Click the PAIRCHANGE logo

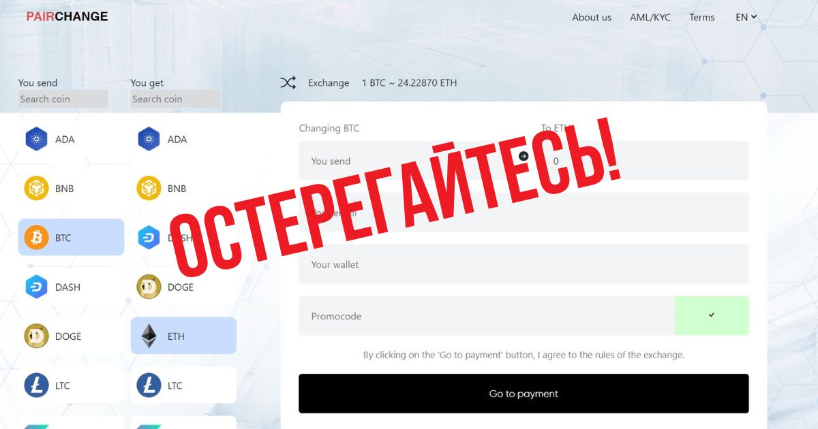[67, 16]
